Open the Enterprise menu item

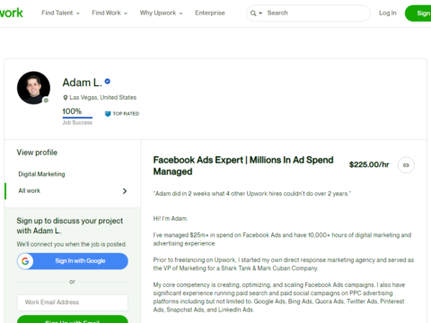click(210, 13)
